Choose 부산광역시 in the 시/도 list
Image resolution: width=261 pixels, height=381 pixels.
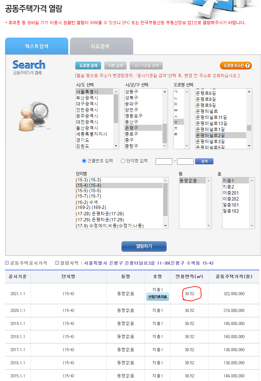[x=94, y=98]
